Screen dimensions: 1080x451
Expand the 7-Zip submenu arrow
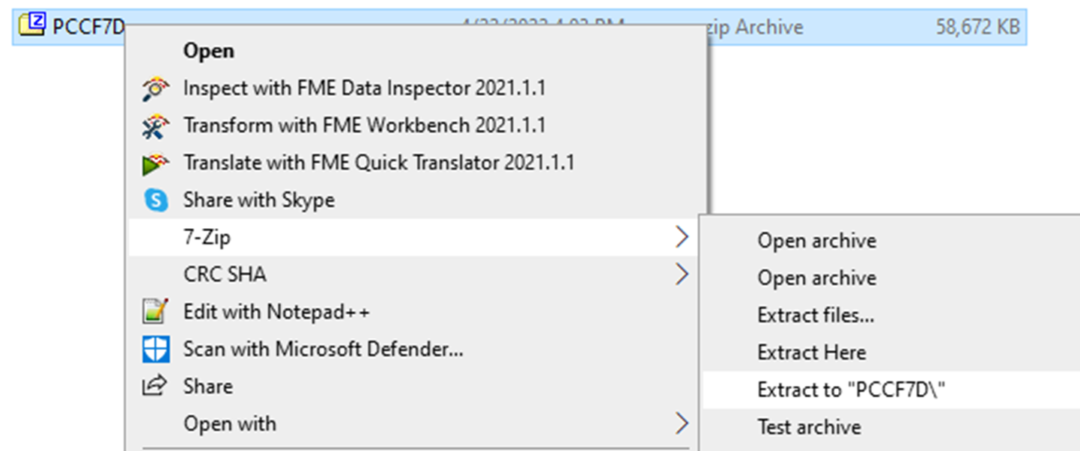(682, 236)
